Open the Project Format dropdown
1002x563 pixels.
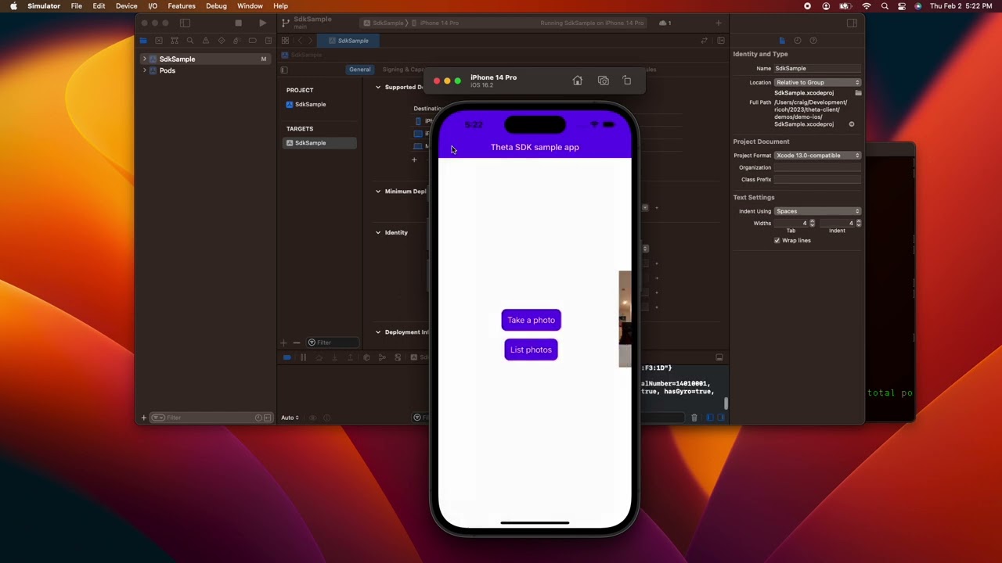click(x=817, y=156)
